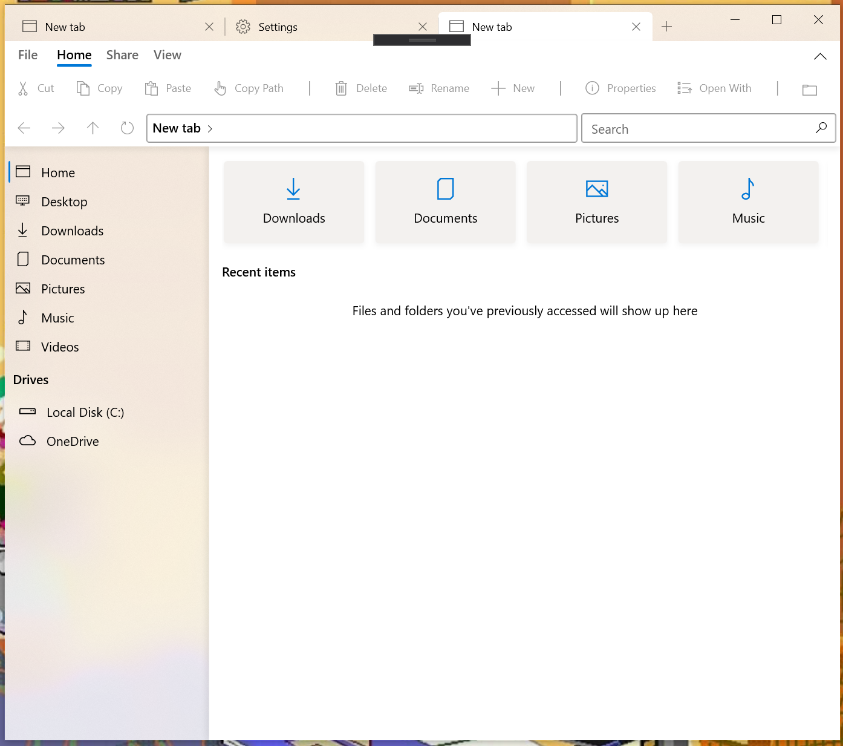This screenshot has width=843, height=746.
Task: Select the Cut tool
Action: pyautogui.click(x=36, y=88)
